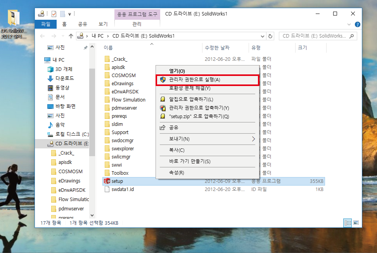Go up one folder level
Viewport: 377px width, 253px height.
(71, 36)
